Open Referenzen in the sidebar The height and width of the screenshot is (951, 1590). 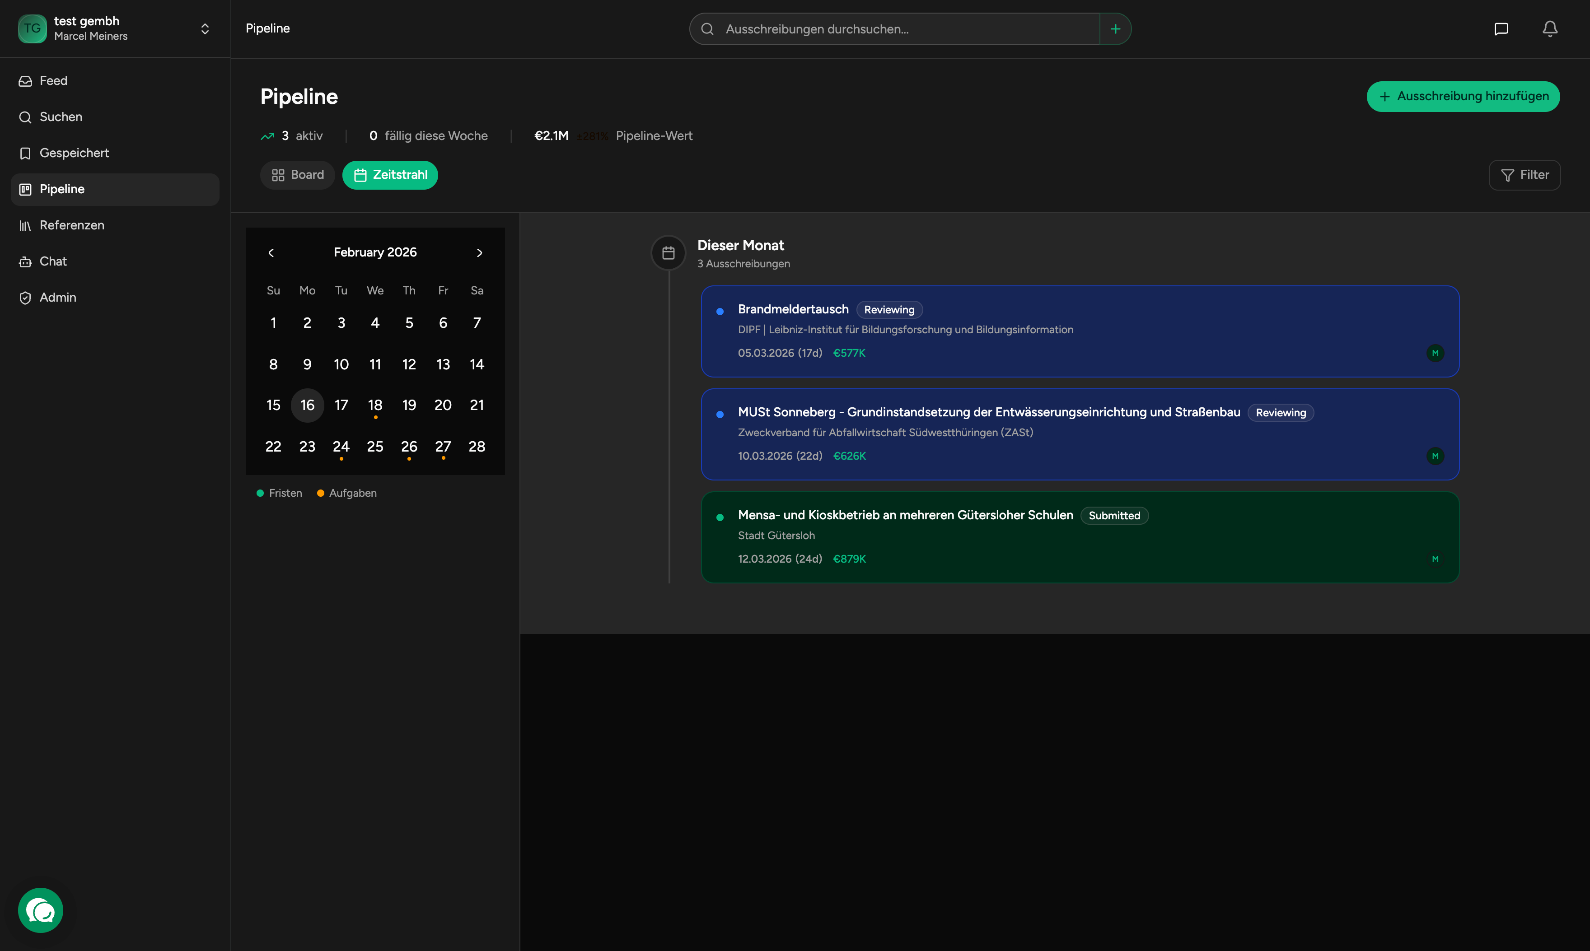pos(72,226)
